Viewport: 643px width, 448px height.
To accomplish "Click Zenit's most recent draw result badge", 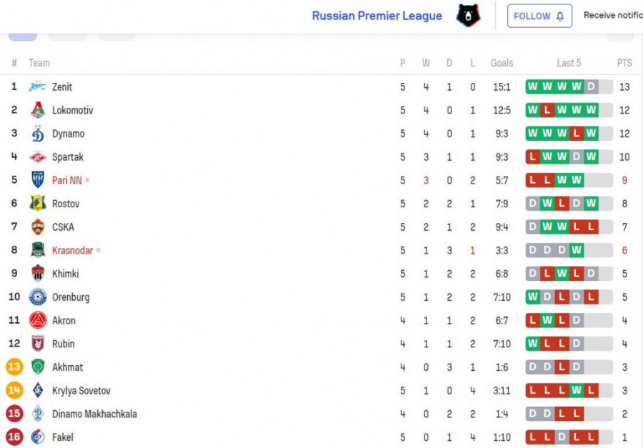I will [591, 87].
